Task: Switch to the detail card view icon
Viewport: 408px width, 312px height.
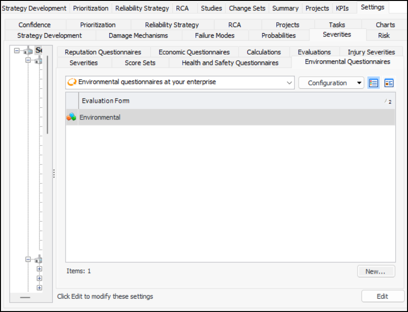Action: click(389, 83)
